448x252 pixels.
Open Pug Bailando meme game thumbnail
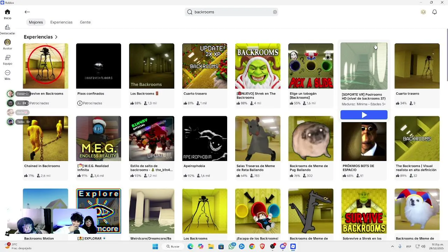tap(311, 139)
